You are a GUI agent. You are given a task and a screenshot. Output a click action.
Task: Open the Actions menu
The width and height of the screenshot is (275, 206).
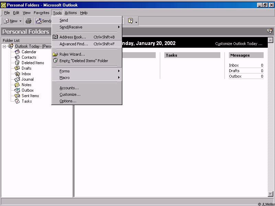click(71, 13)
